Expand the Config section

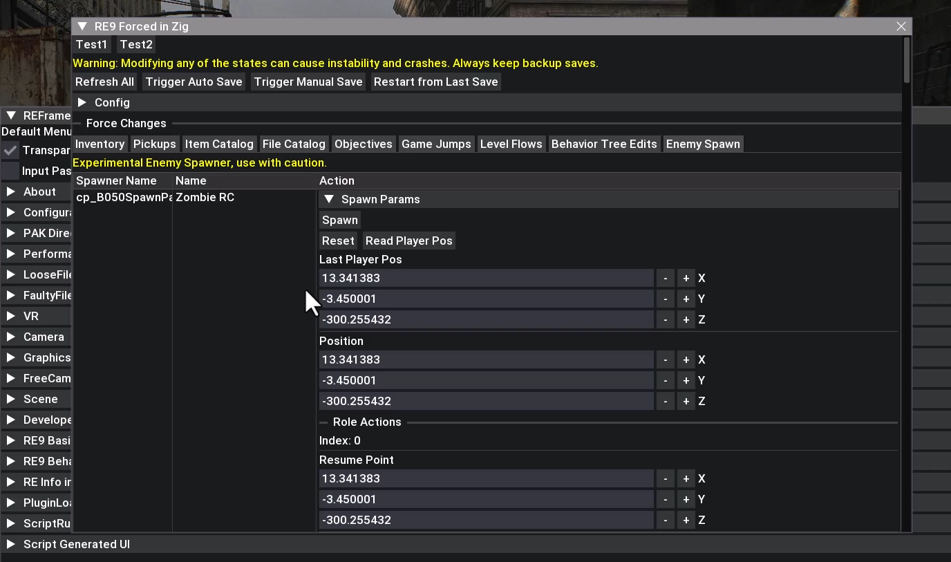(487, 102)
